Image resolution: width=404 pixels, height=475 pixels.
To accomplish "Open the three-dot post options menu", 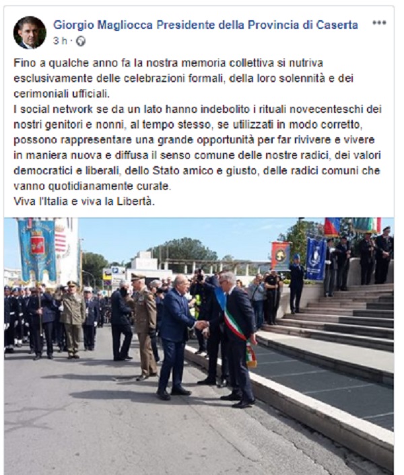I will pyautogui.click(x=379, y=23).
